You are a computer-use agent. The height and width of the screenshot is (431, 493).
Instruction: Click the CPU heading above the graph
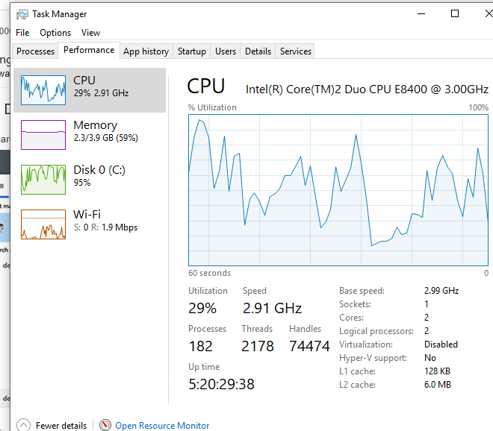[206, 86]
